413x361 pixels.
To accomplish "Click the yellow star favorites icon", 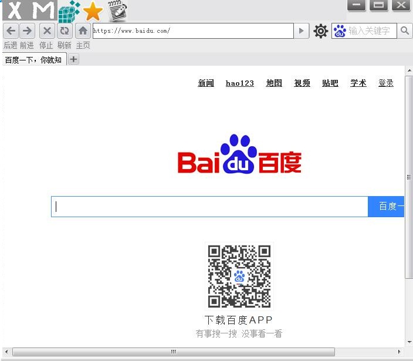I will pyautogui.click(x=93, y=11).
